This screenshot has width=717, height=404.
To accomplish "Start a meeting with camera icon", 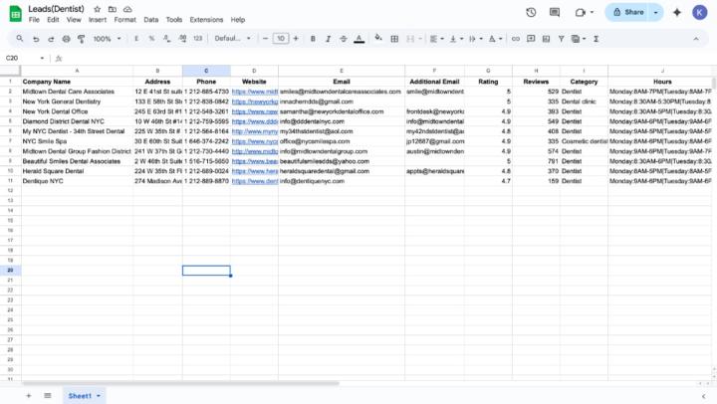I will 581,12.
